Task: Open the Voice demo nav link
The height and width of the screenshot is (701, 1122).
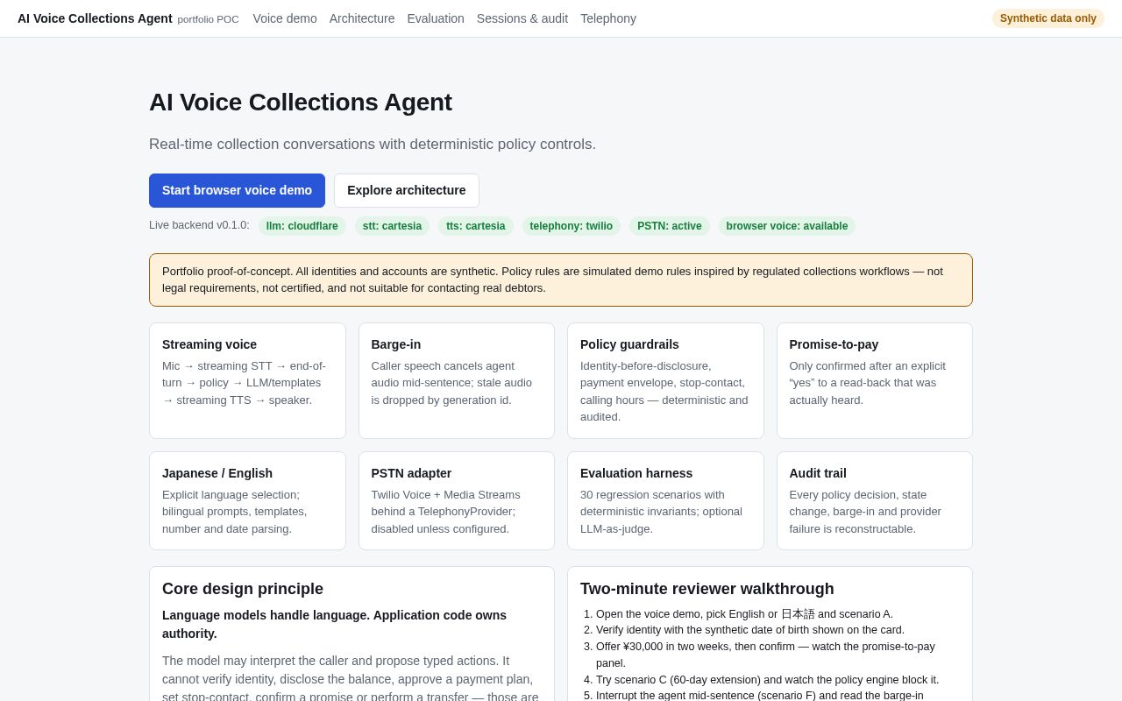Action: [x=285, y=18]
